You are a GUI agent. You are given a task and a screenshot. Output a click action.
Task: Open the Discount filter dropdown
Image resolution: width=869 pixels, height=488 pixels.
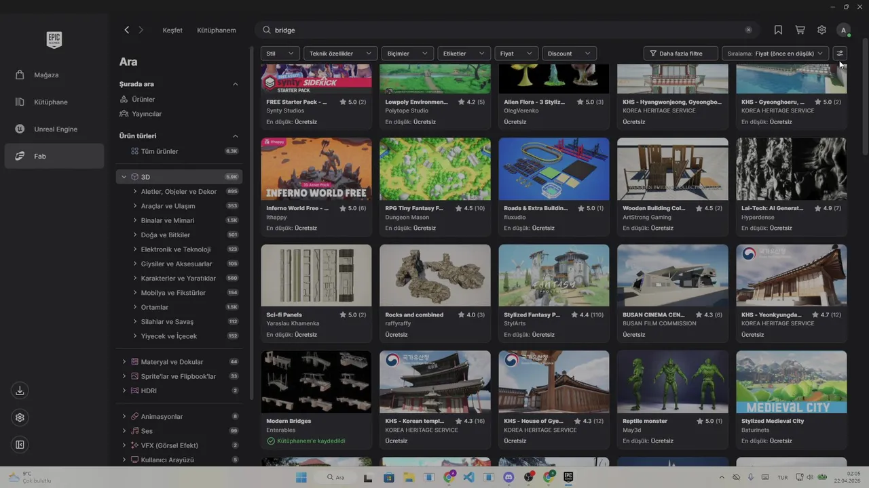(569, 54)
